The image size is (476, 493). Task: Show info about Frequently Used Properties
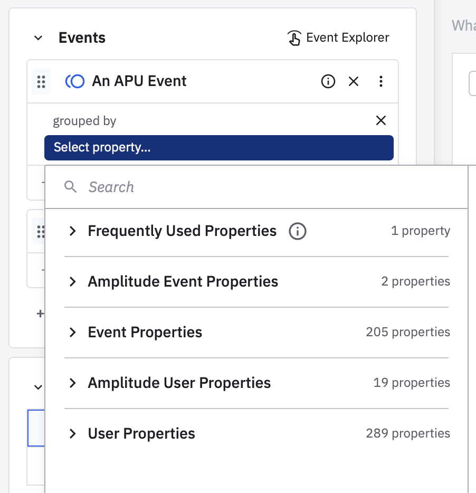(x=298, y=231)
